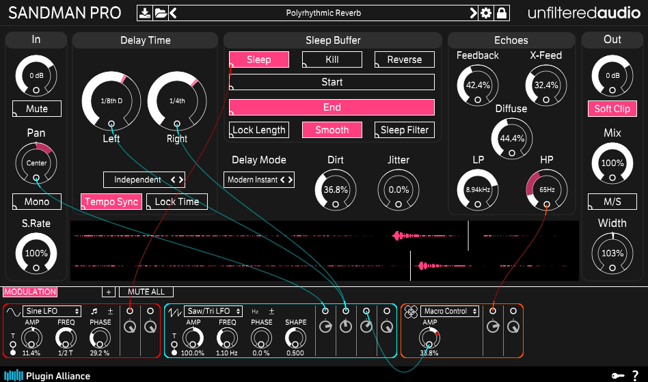The width and height of the screenshot is (648, 382).
Task: Toggle the Sleep button off
Action: [x=258, y=59]
